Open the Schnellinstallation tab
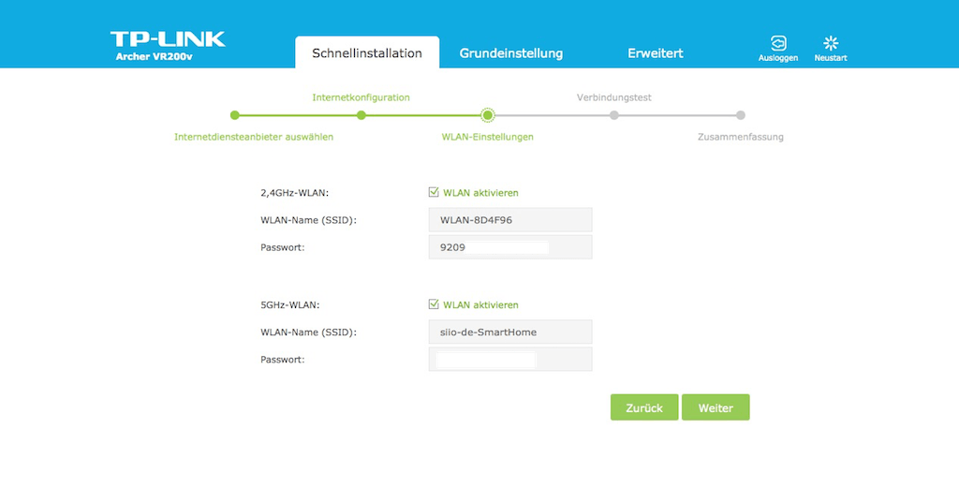Viewport: 959px width, 503px height. [x=367, y=53]
